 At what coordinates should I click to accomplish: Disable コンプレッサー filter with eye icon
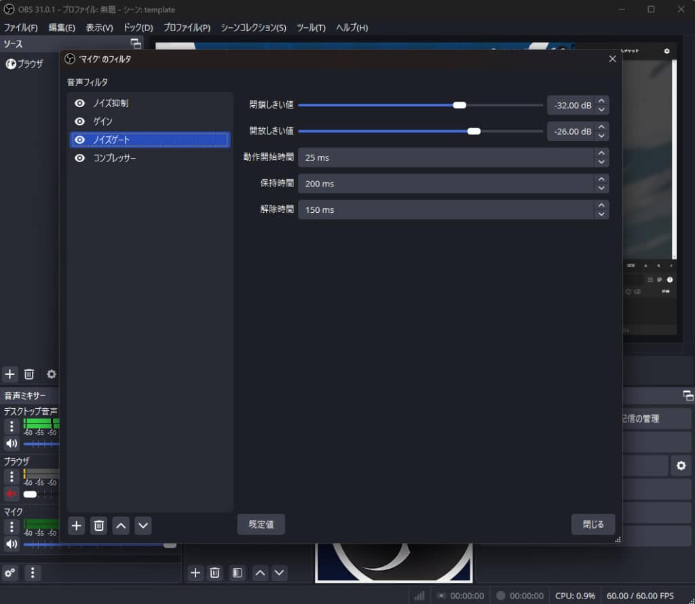pos(80,158)
